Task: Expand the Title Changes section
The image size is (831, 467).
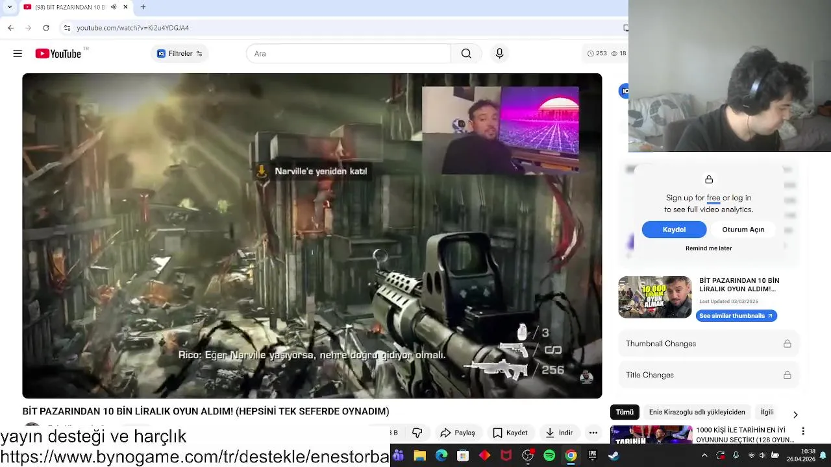Action: pyautogui.click(x=708, y=375)
